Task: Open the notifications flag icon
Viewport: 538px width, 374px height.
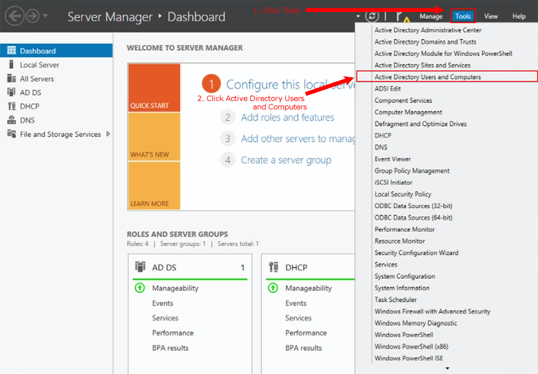Action: point(402,16)
